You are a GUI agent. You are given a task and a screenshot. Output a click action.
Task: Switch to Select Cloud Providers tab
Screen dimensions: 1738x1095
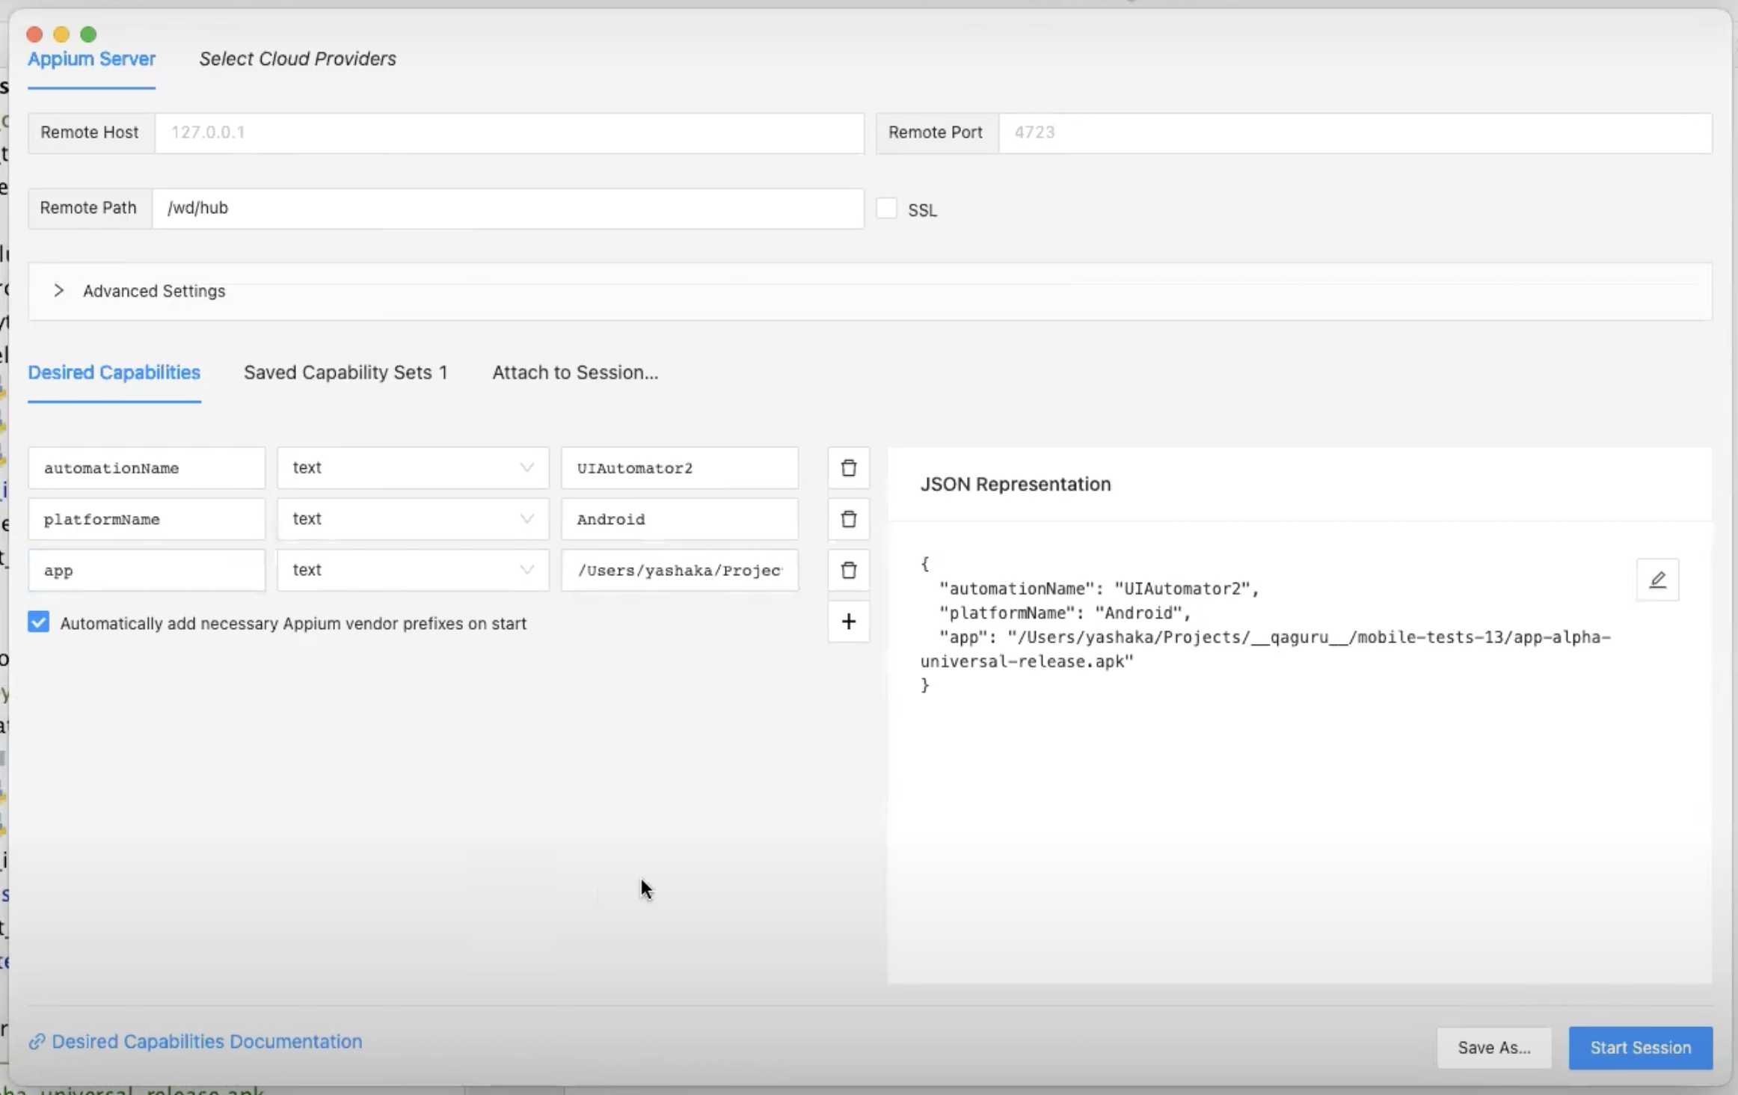(x=297, y=59)
